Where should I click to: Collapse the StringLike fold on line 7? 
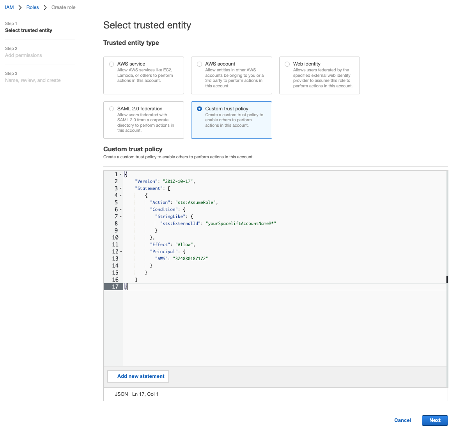(120, 216)
